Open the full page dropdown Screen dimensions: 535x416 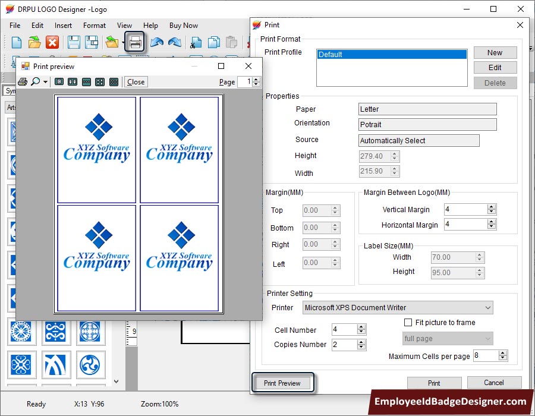[x=448, y=339]
